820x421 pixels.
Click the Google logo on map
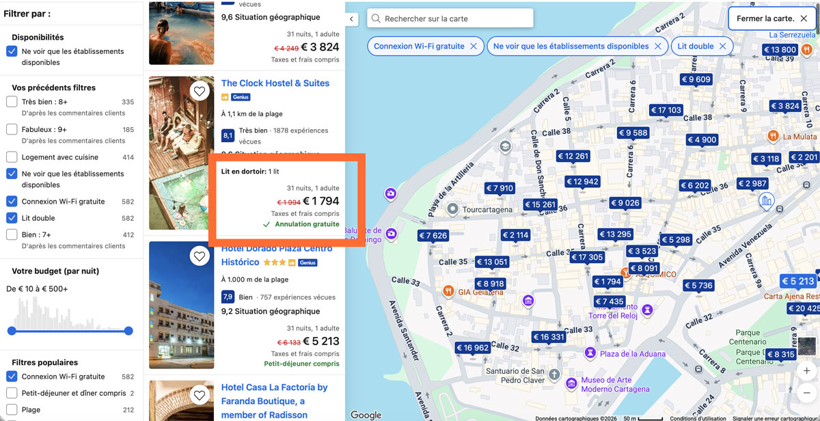[x=366, y=414]
